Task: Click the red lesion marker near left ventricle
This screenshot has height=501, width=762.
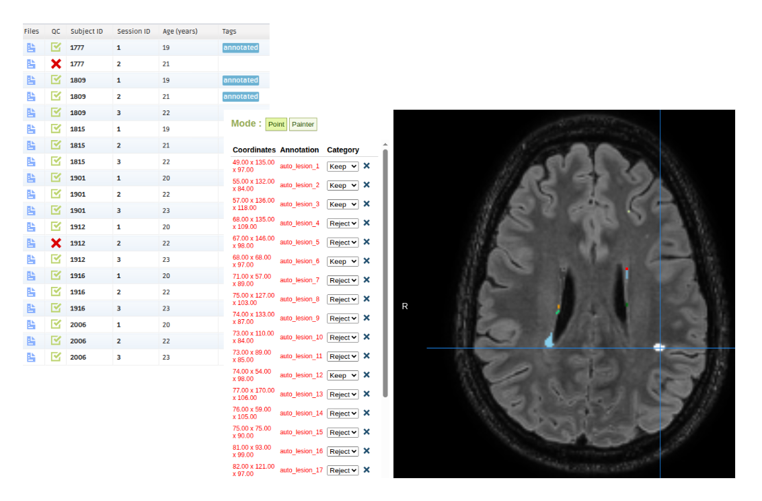Action: pos(627,269)
